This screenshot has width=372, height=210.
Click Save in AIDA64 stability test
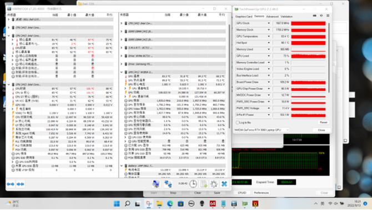pyautogui.click(x=217, y=193)
